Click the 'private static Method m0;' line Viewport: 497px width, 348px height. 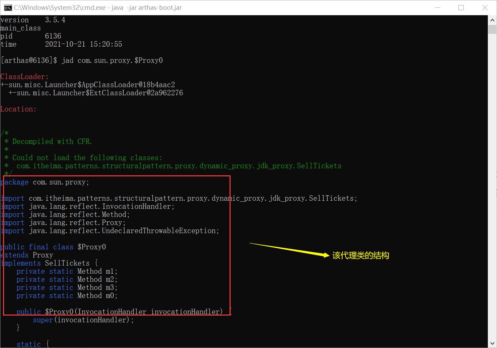67,296
